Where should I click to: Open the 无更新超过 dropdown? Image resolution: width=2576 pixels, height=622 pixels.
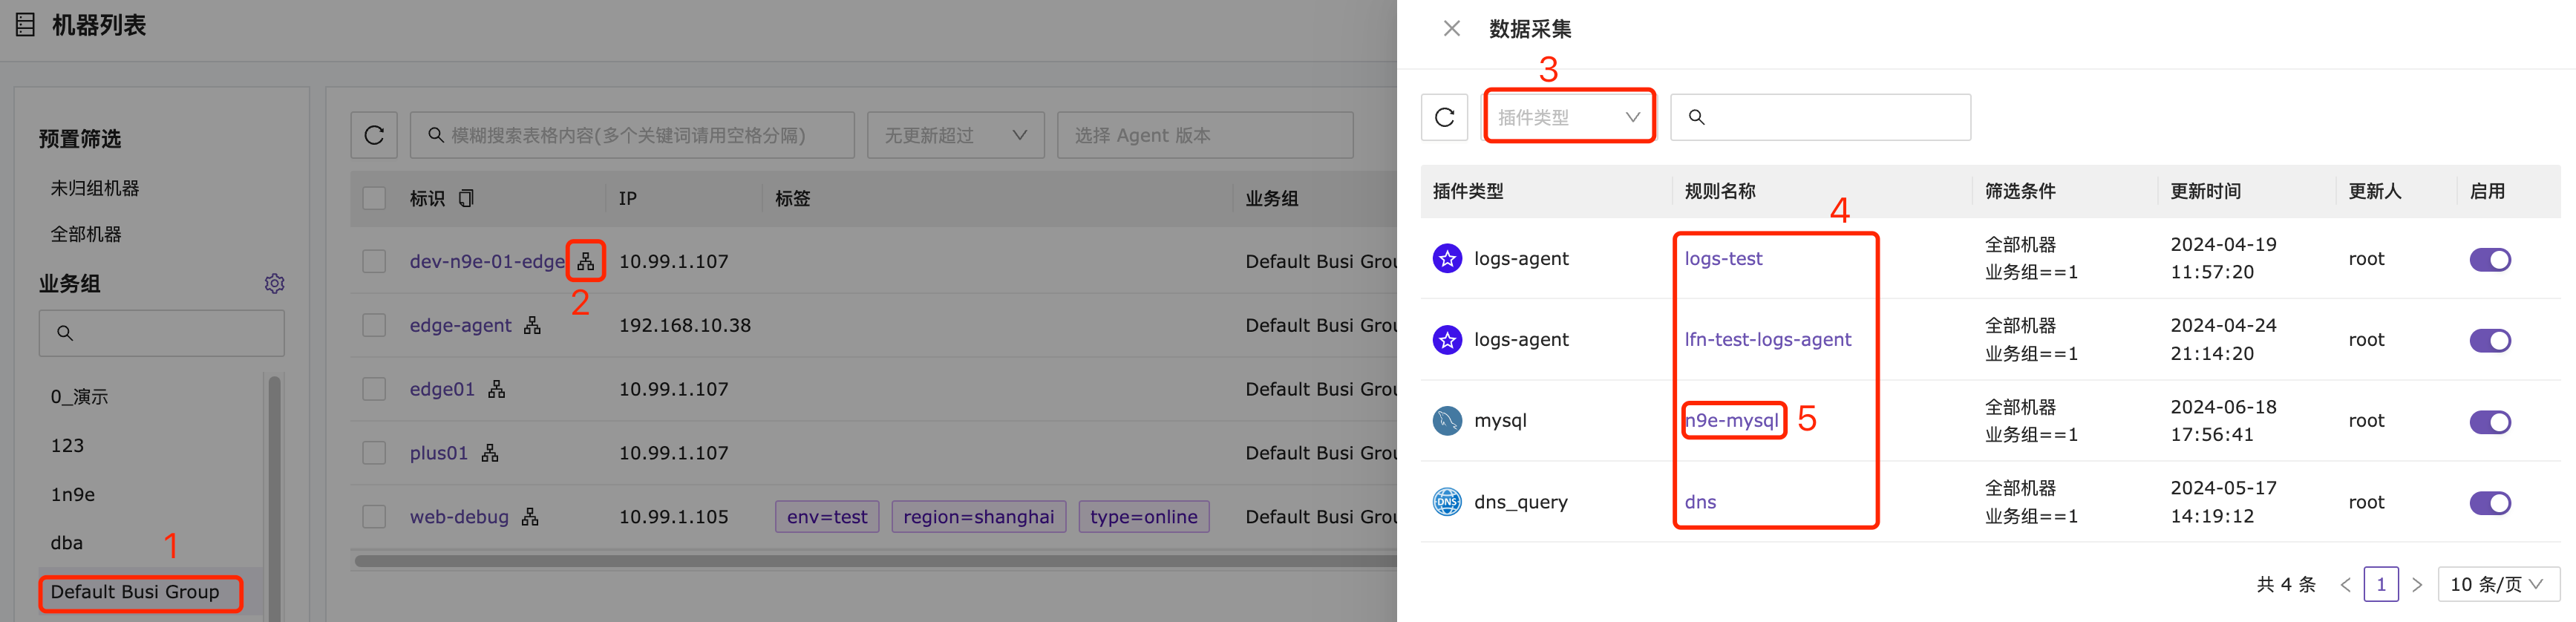pos(955,135)
